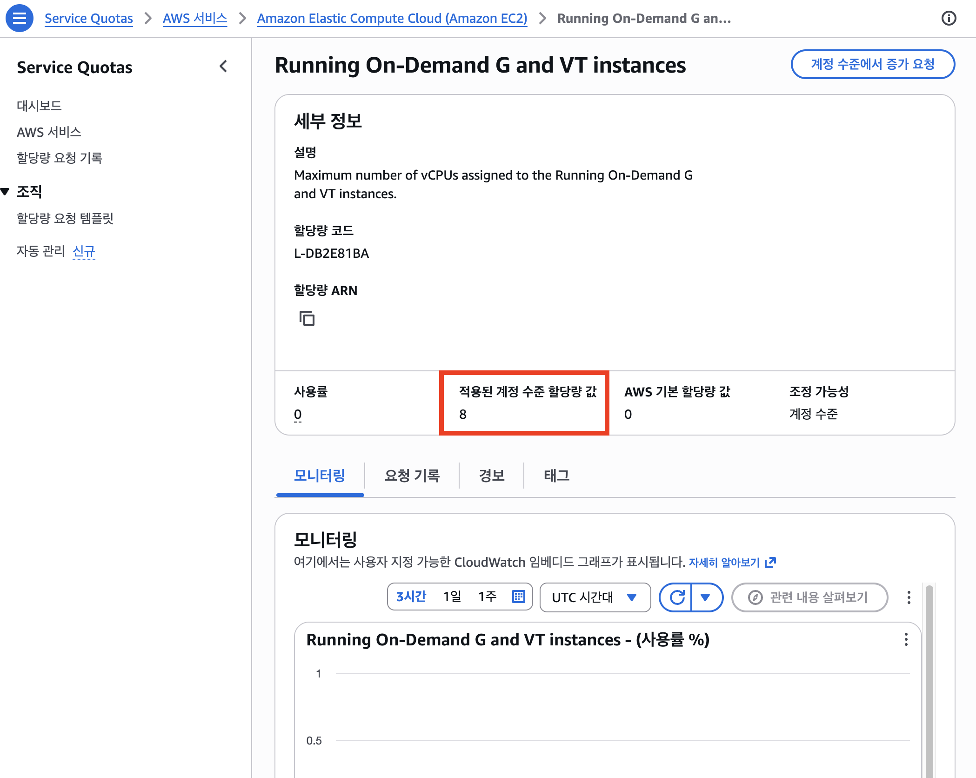Navigate to Amazon EC2 via breadcrumb link
Screen dimensions: 976x778
point(392,18)
